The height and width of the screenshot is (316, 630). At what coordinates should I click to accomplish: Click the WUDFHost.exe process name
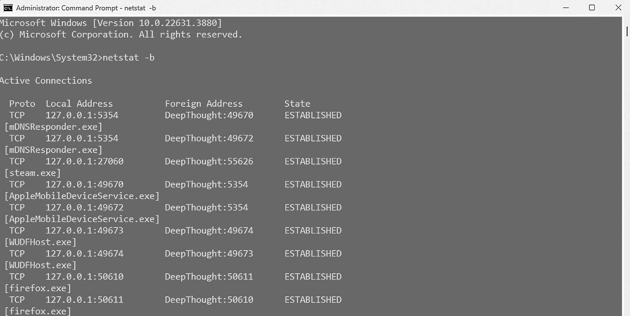coord(41,242)
